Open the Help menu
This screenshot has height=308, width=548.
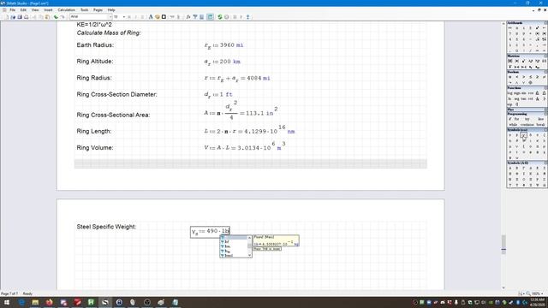[x=111, y=10]
